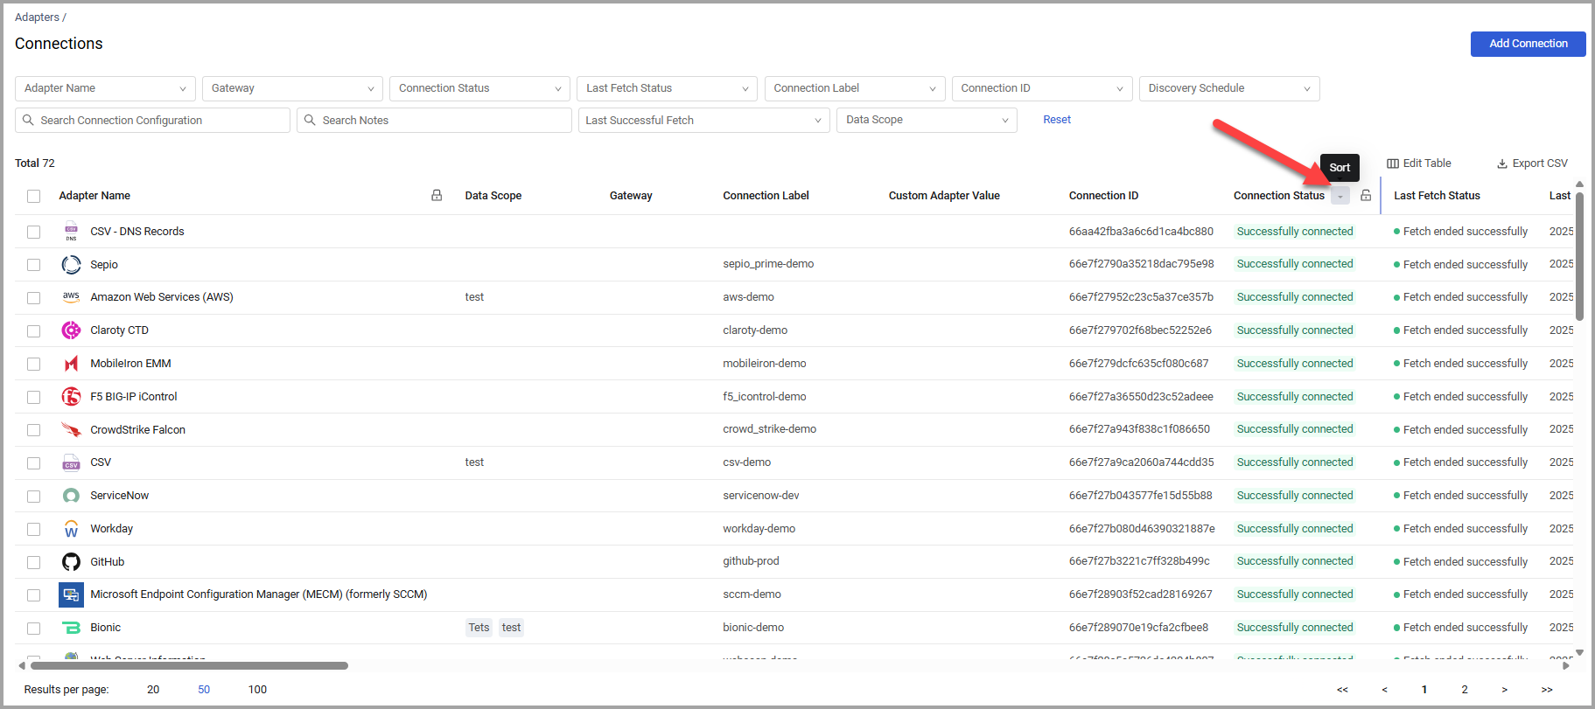Go to the previous results page
Viewport: 1595px width, 709px height.
[x=1384, y=690]
